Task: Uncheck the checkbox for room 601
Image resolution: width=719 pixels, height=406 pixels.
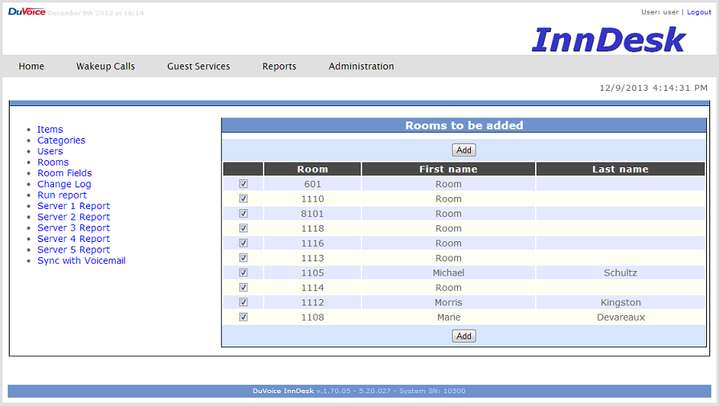Action: tap(243, 184)
